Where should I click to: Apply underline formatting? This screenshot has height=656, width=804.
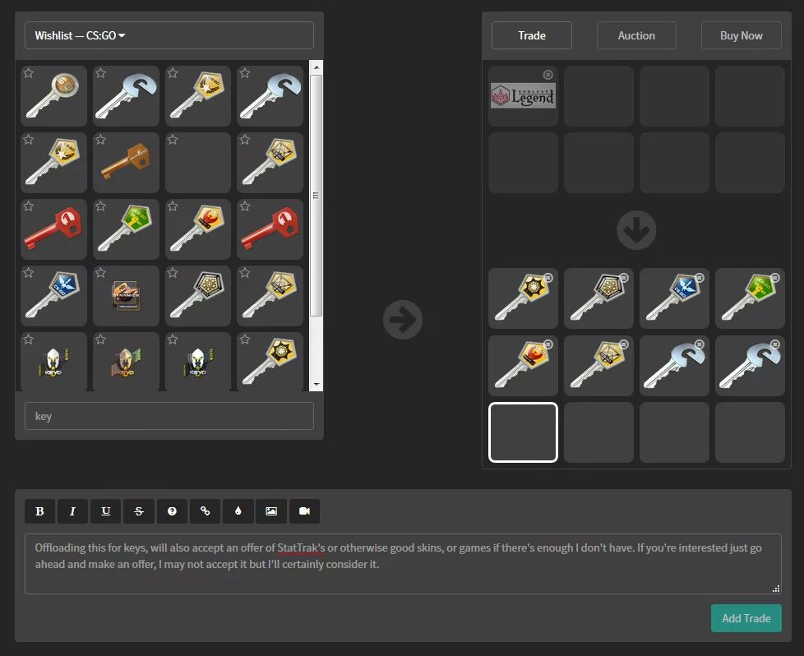(105, 511)
